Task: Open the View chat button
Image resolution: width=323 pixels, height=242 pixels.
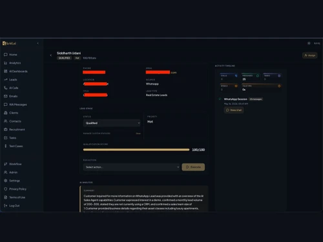Action: click(x=234, y=110)
